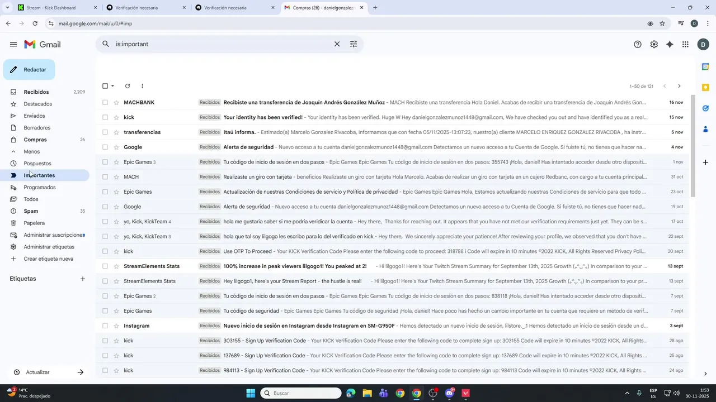Open the Gemini sparkle icon

(x=670, y=45)
